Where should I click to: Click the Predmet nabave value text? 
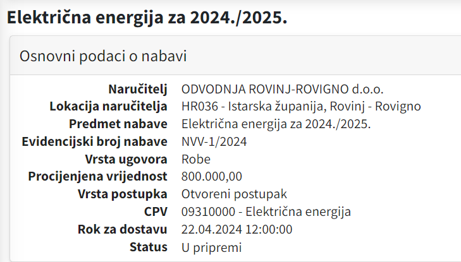(276, 124)
